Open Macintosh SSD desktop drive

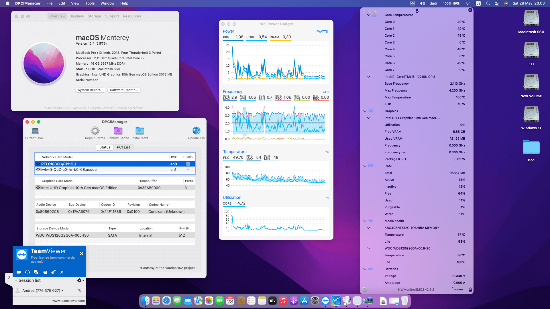(x=531, y=19)
